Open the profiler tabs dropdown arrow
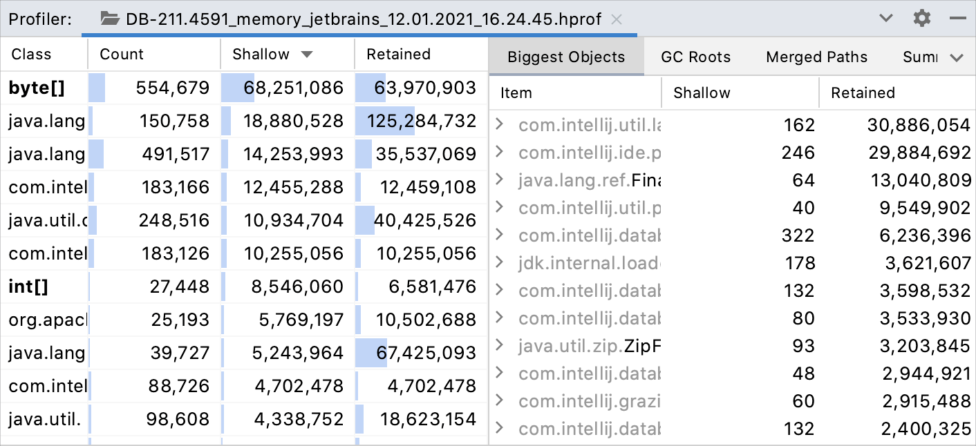This screenshot has height=446, width=976. 886,19
